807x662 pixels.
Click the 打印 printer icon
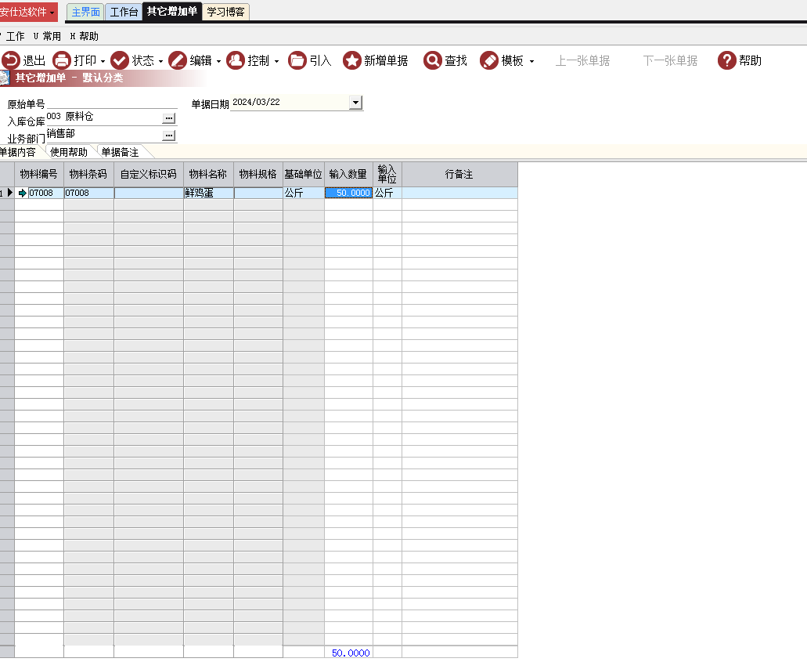click(62, 60)
